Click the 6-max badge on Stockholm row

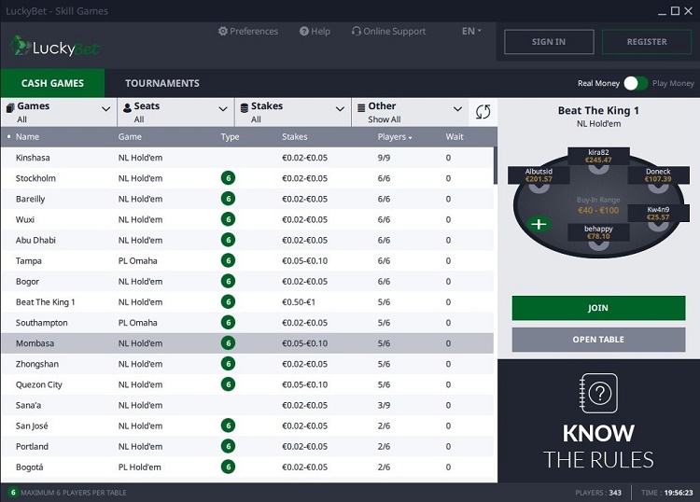click(228, 178)
